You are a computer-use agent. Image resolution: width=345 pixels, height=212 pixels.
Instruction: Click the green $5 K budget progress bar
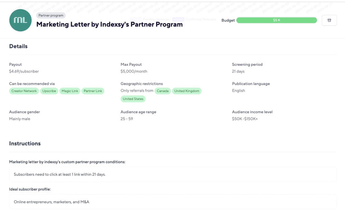277,20
